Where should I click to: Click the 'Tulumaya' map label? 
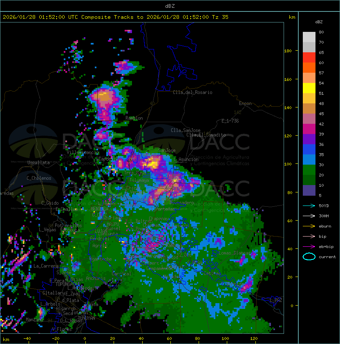139,180
